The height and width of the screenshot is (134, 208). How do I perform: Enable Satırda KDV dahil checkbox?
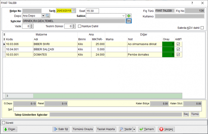(x=202, y=28)
